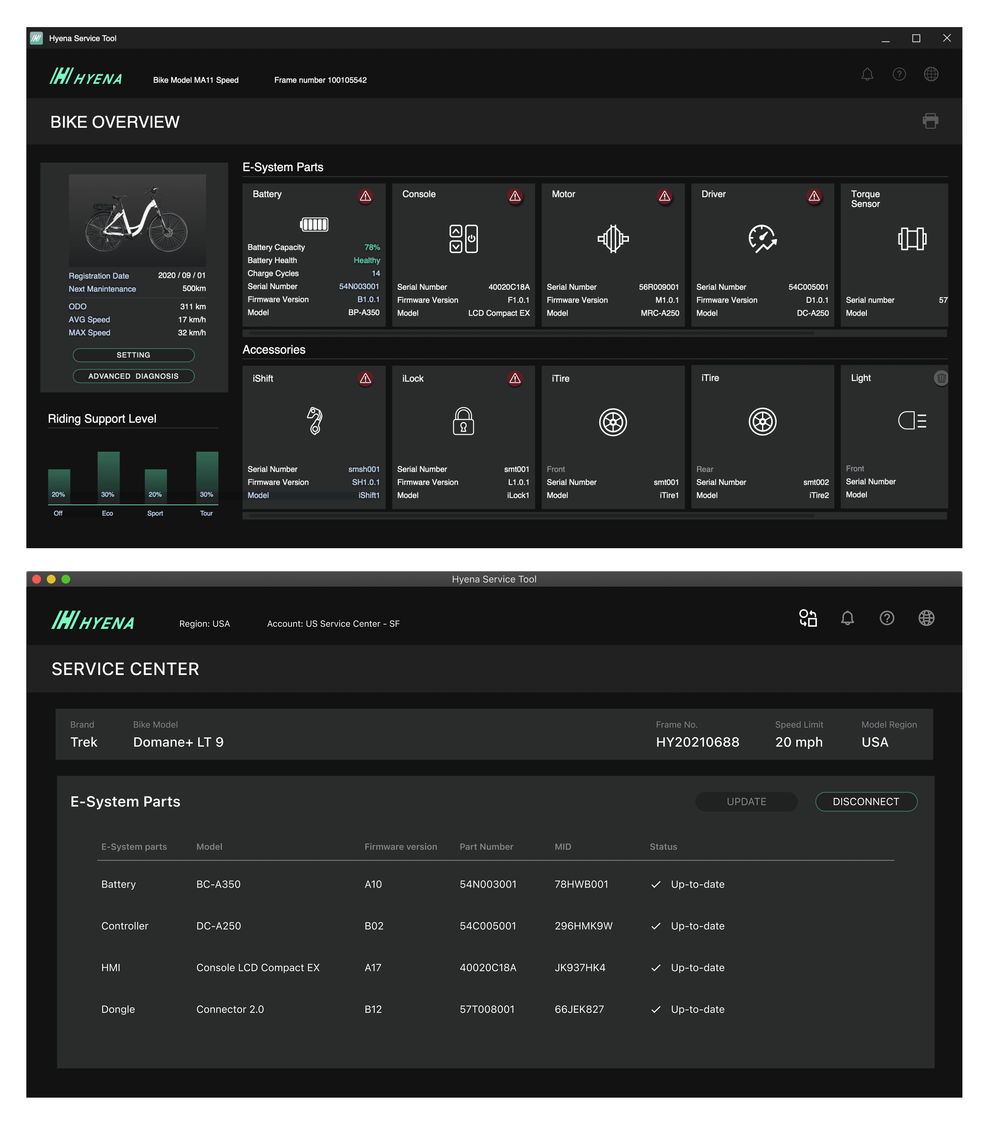Open notifications bell in Bike Overview header

(x=867, y=74)
